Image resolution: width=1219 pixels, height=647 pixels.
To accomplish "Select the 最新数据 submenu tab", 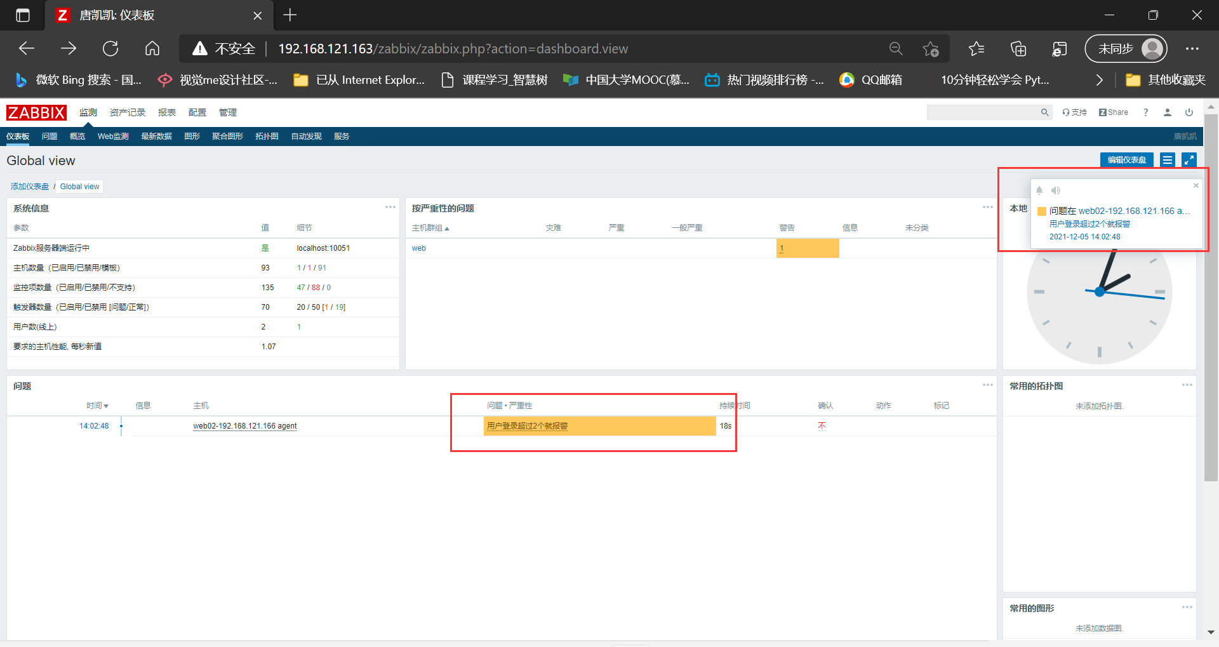I will (x=157, y=137).
